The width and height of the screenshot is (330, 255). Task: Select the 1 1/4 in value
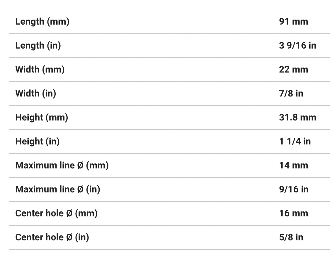pyautogui.click(x=295, y=141)
